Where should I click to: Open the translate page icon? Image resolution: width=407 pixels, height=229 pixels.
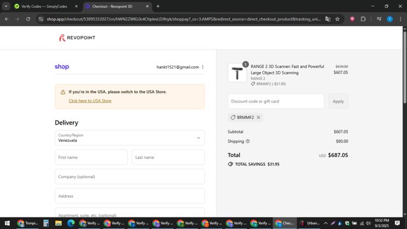pyautogui.click(x=328, y=19)
